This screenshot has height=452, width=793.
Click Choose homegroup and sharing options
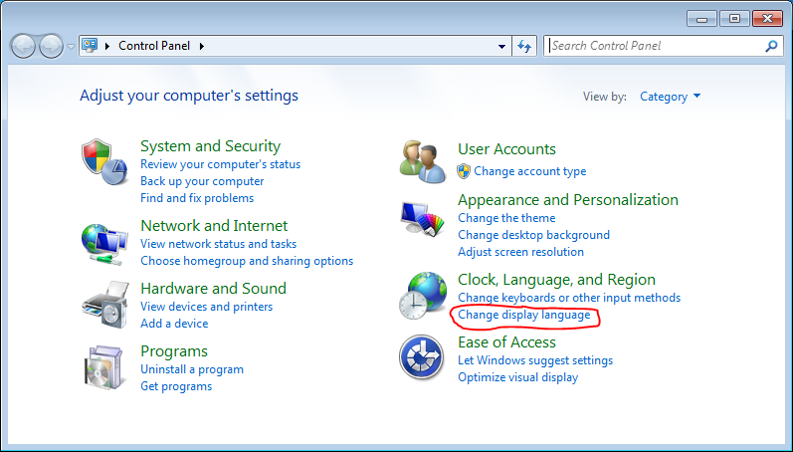[x=247, y=261]
